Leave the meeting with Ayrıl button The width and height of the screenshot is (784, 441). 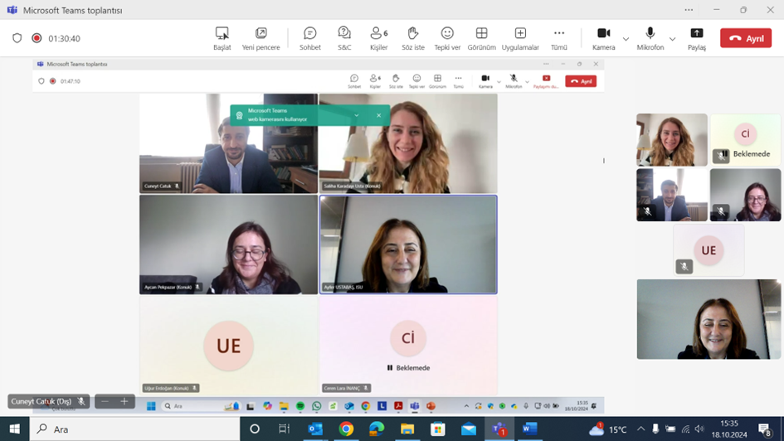[745, 38]
